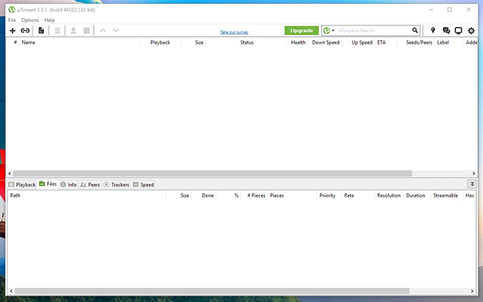Click the Streamable column header

(x=446, y=196)
